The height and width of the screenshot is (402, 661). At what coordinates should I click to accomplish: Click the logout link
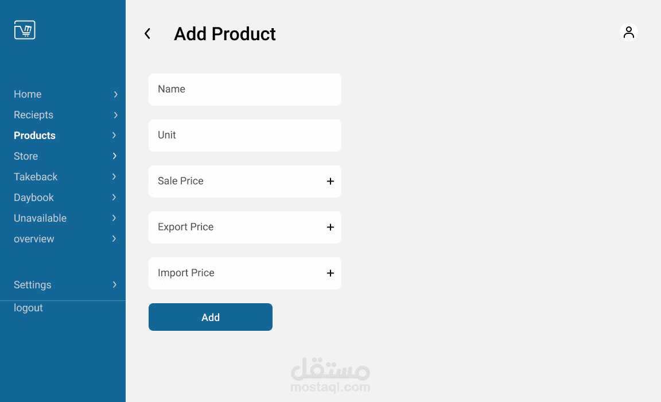(x=28, y=308)
